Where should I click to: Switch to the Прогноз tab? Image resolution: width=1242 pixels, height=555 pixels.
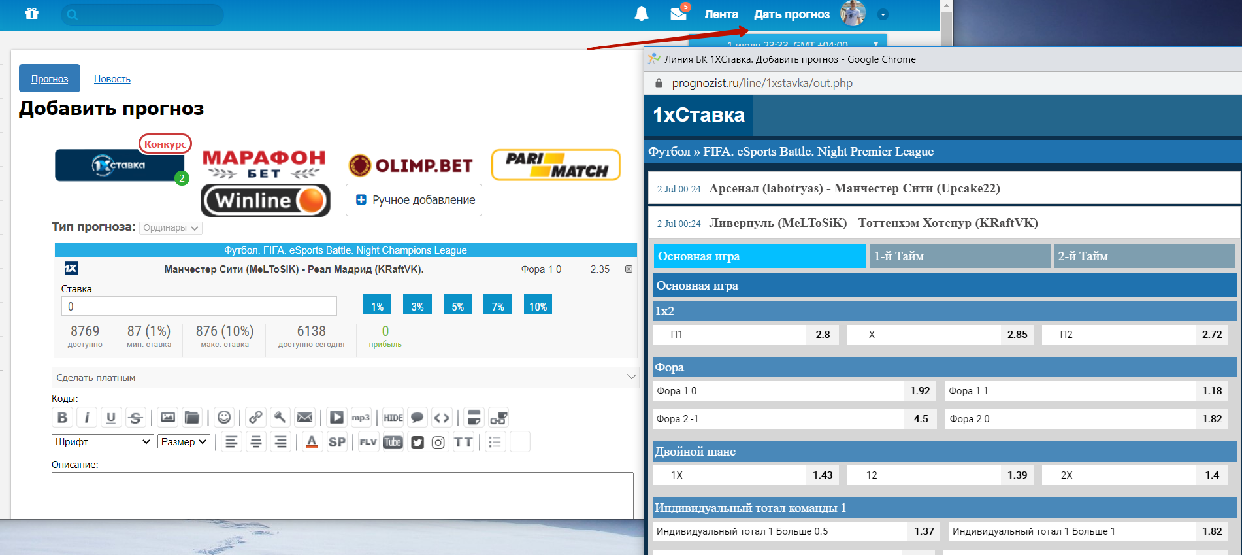click(50, 78)
